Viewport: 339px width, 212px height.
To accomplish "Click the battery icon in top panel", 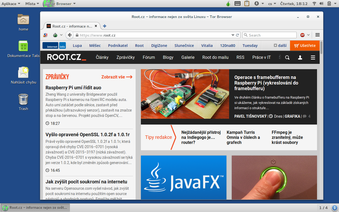I will (329, 4).
